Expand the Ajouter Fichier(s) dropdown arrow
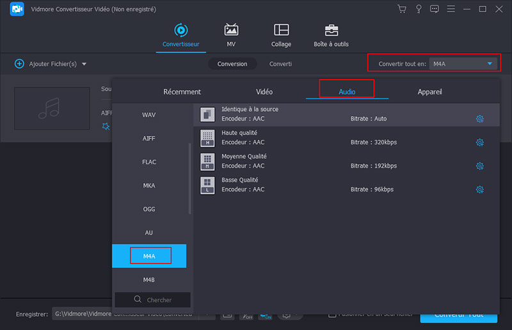 pyautogui.click(x=84, y=64)
